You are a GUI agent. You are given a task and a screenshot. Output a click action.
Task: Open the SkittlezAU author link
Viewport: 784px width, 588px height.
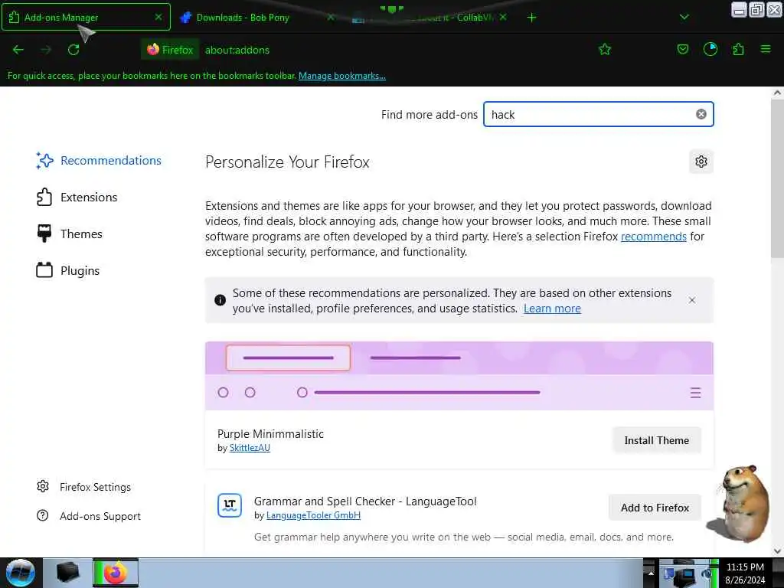[250, 447]
